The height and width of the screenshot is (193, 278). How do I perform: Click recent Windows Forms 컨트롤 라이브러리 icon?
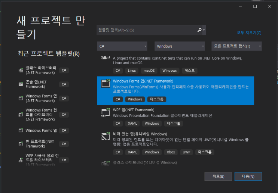coord(21,115)
